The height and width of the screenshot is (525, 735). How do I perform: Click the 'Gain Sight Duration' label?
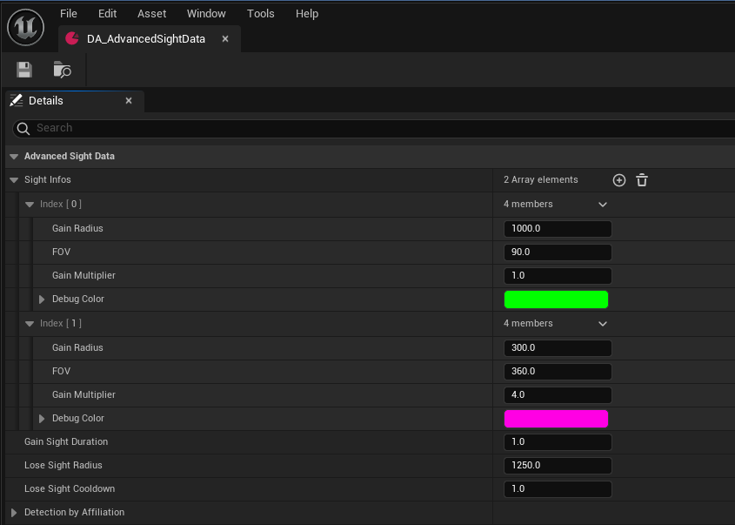pos(66,441)
